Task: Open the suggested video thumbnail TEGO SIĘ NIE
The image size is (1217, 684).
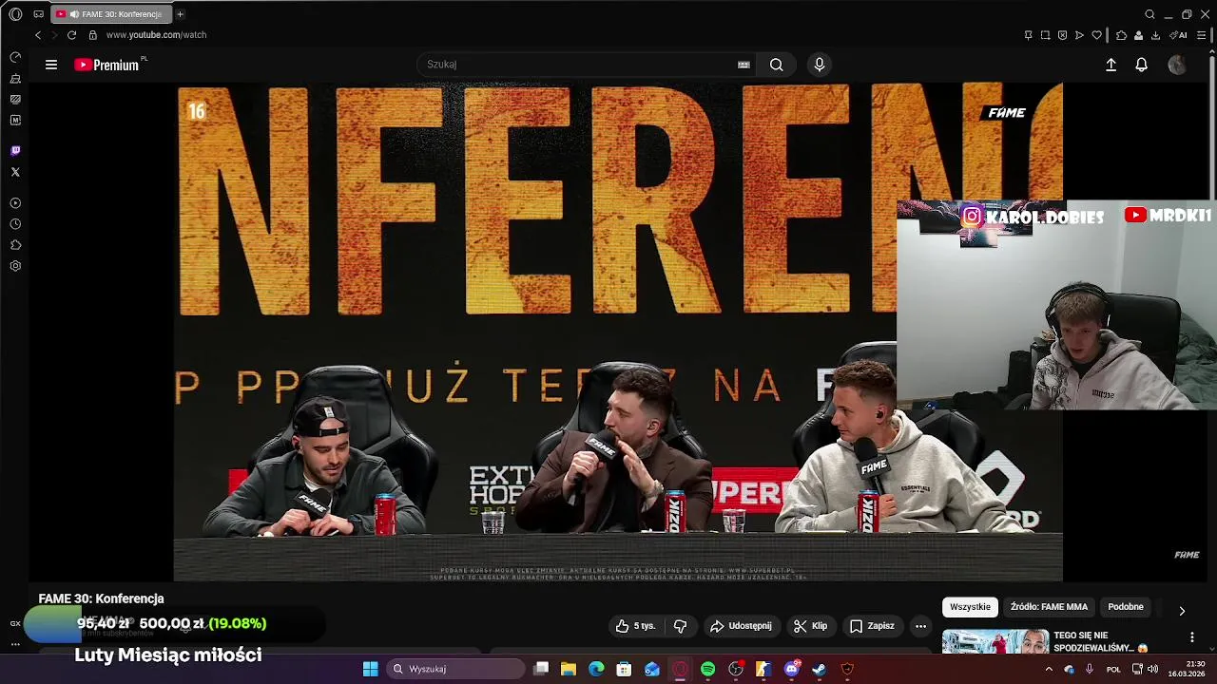Action: click(995, 642)
